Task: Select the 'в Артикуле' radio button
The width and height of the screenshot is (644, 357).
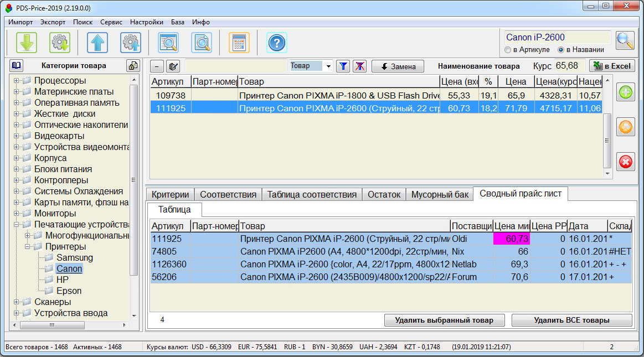Action: point(508,50)
